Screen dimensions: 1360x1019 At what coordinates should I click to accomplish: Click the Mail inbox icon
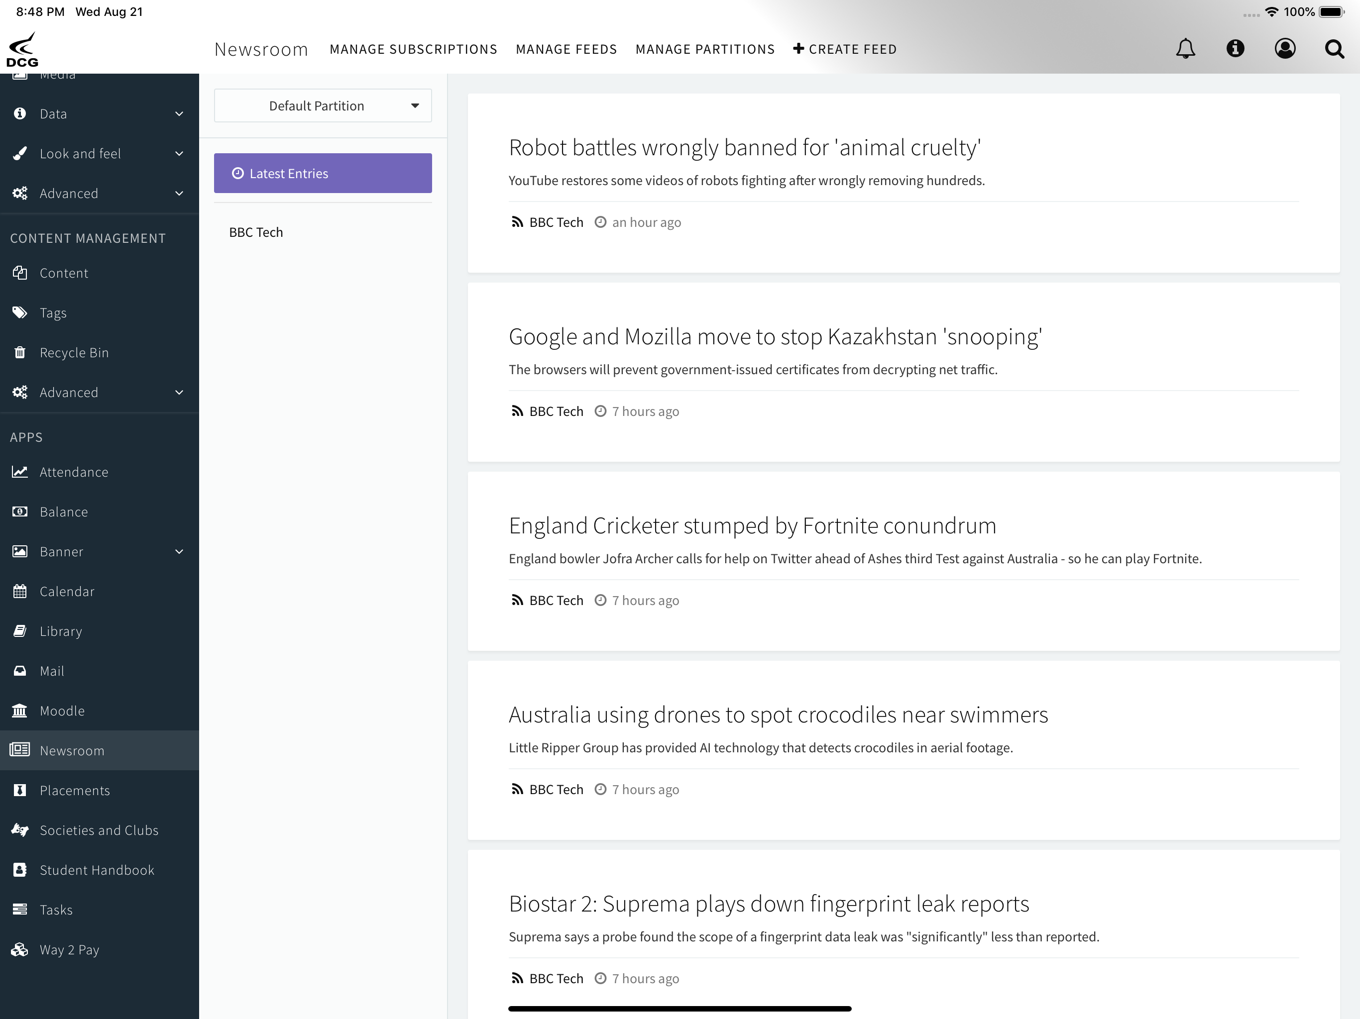click(x=20, y=671)
